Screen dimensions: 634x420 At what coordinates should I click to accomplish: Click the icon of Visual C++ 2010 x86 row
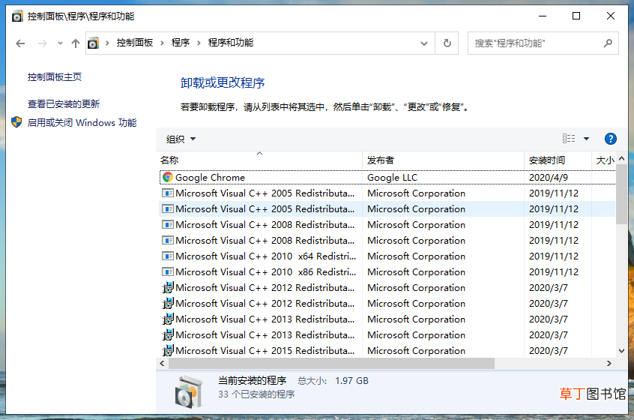(x=167, y=272)
